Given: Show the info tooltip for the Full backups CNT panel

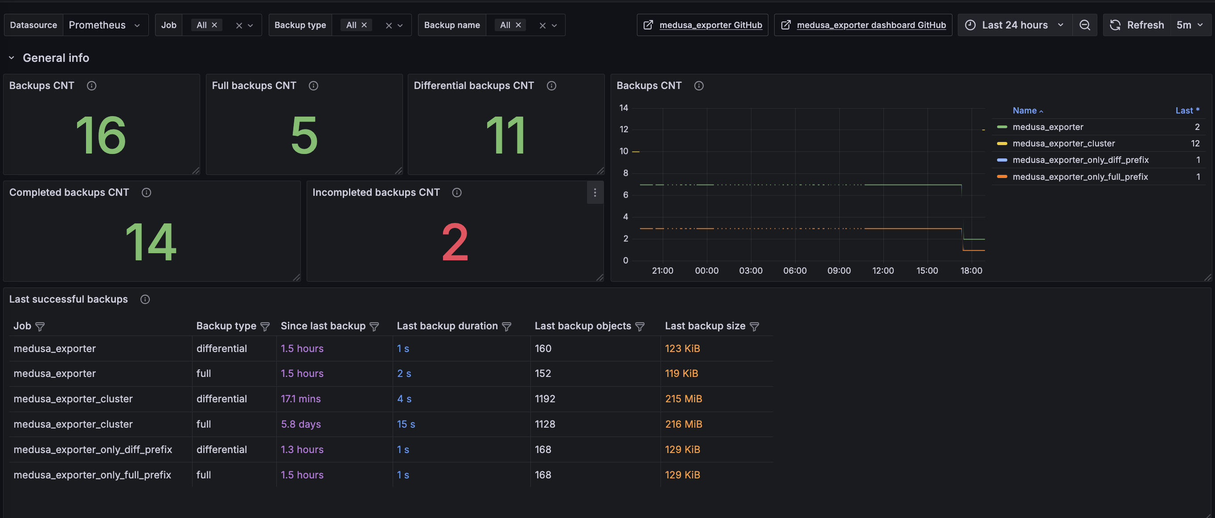Looking at the screenshot, I should tap(313, 86).
